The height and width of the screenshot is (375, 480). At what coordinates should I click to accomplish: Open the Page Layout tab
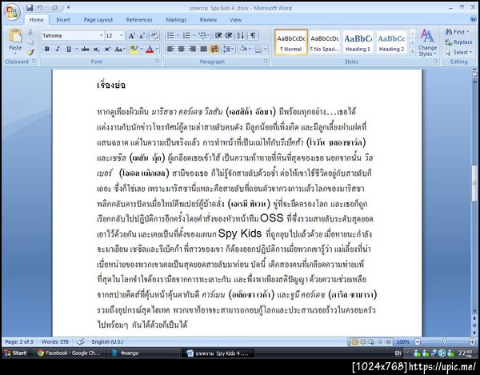(98, 20)
